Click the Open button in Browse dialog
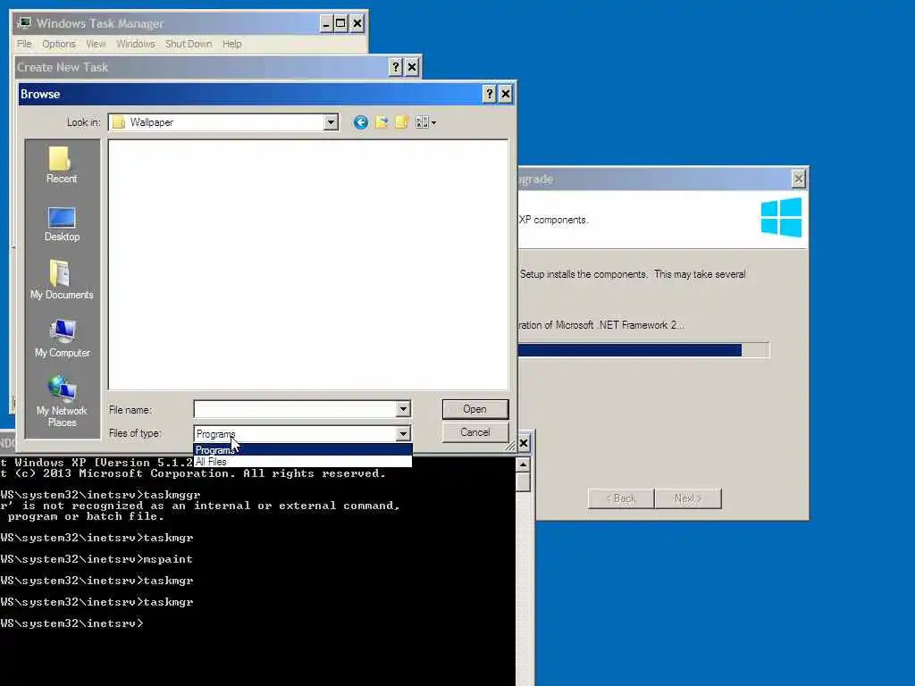 point(475,409)
